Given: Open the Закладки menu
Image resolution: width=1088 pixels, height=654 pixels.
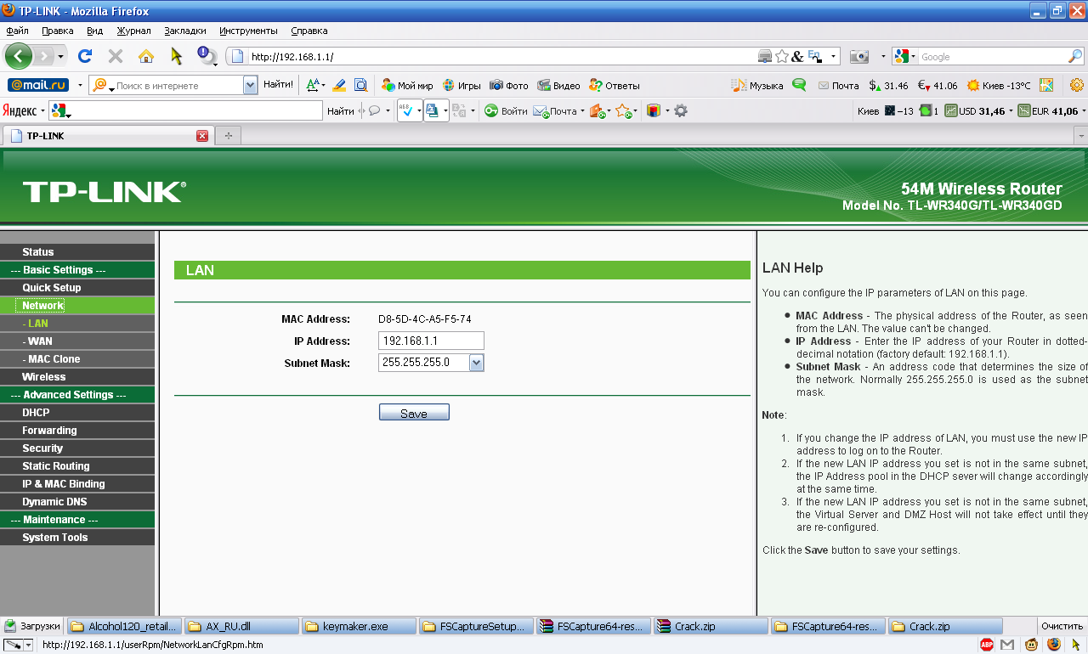Looking at the screenshot, I should tap(185, 31).
